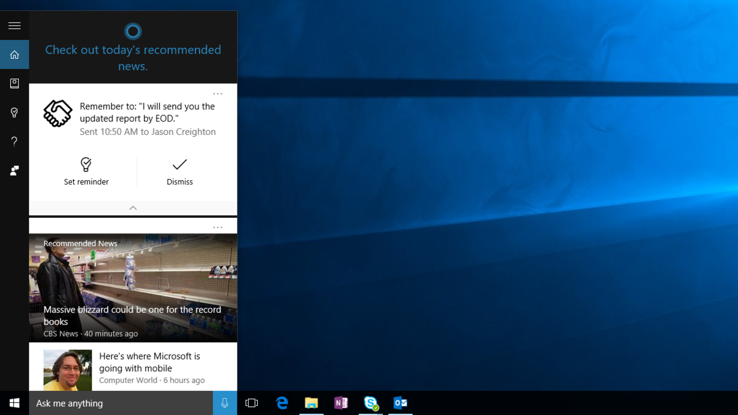
Task: Open the Start menu
Action: (14, 403)
